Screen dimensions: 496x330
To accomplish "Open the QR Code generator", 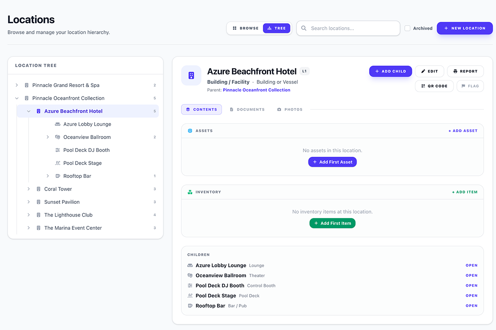I will (434, 86).
